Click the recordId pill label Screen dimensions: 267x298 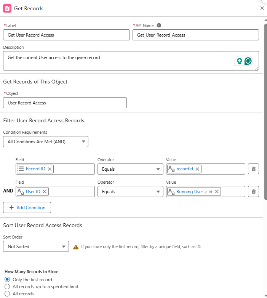pyautogui.click(x=185, y=169)
